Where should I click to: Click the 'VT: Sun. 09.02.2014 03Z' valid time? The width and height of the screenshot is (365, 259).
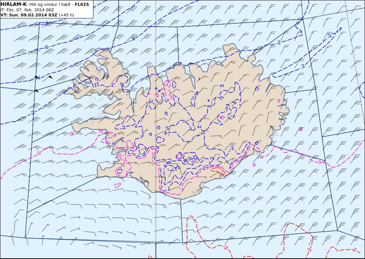(x=29, y=15)
